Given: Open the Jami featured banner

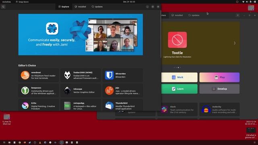Looking at the screenshot, I should (81, 35).
